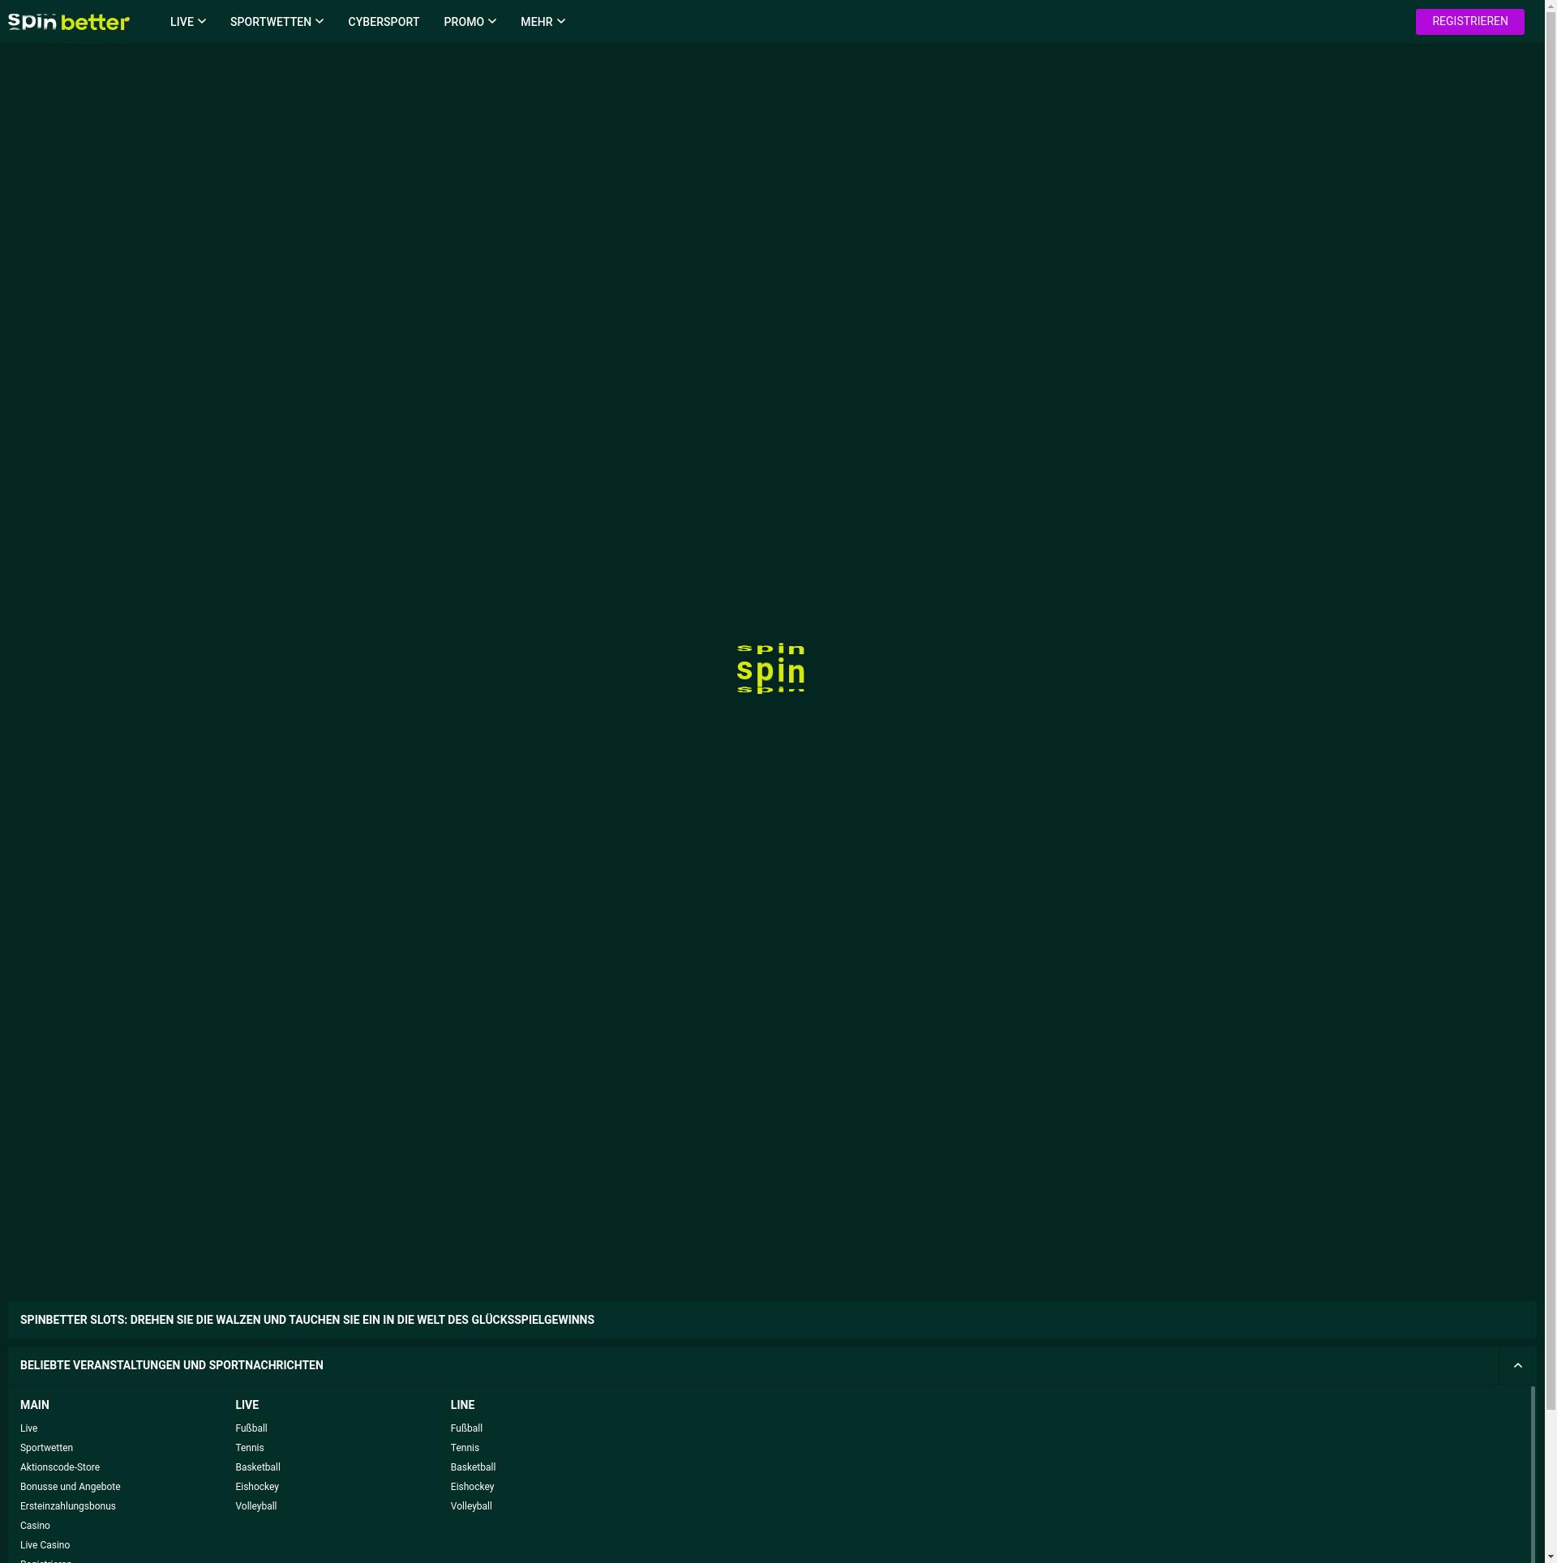Select Fußball under the LIVE column
The width and height of the screenshot is (1557, 1563).
coord(251,1428)
